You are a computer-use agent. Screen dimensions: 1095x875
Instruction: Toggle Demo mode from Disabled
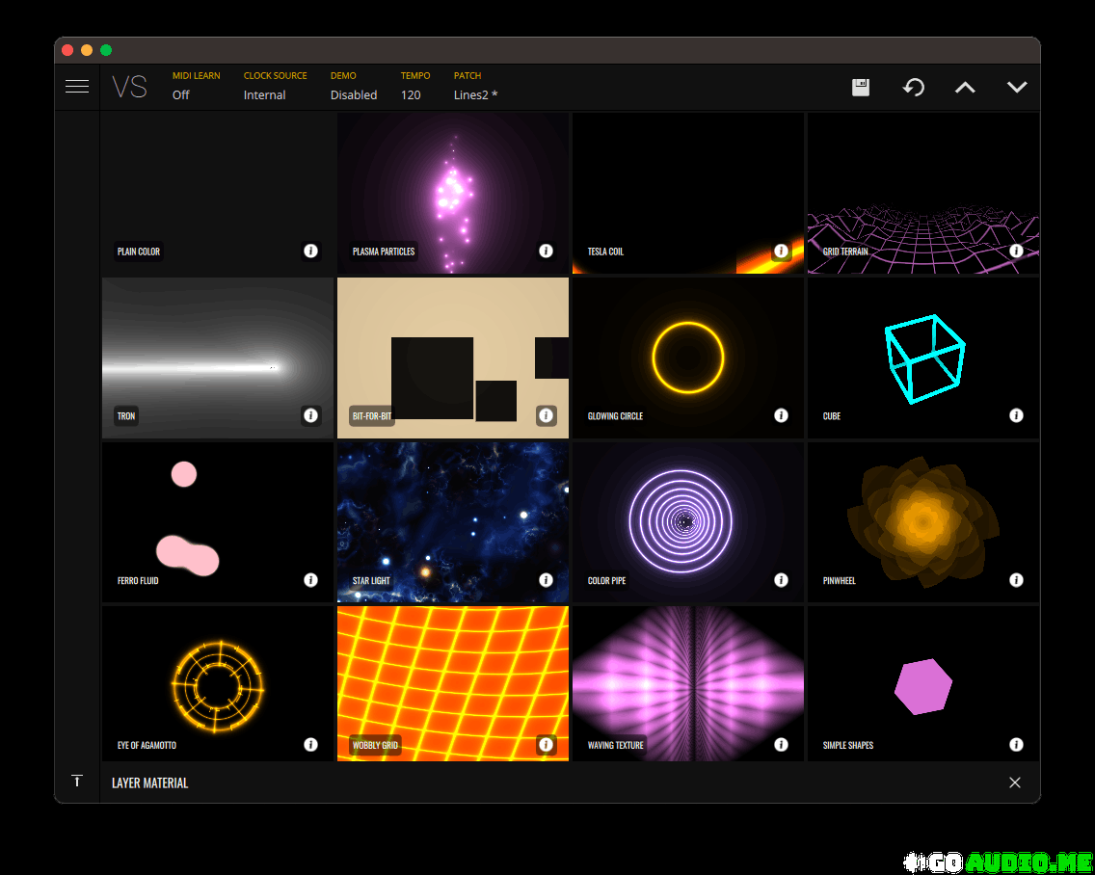354,95
